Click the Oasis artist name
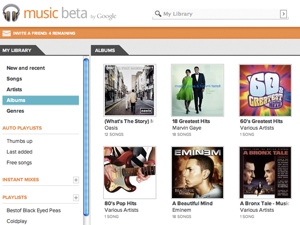 (x=111, y=128)
